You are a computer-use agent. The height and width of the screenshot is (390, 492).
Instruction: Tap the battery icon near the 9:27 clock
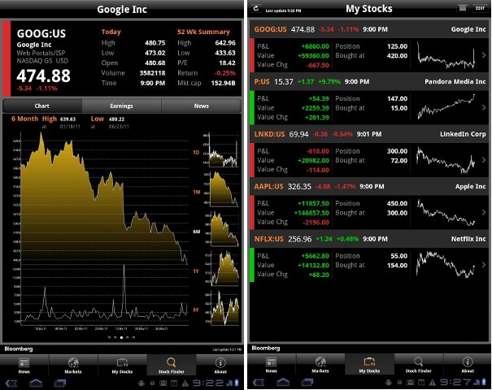click(x=484, y=383)
